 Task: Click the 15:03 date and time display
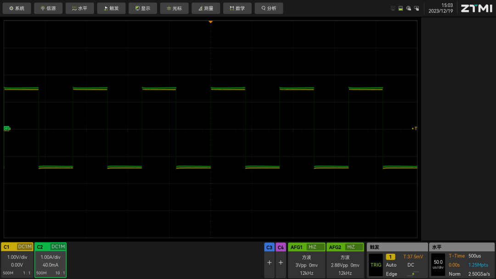(x=440, y=8)
